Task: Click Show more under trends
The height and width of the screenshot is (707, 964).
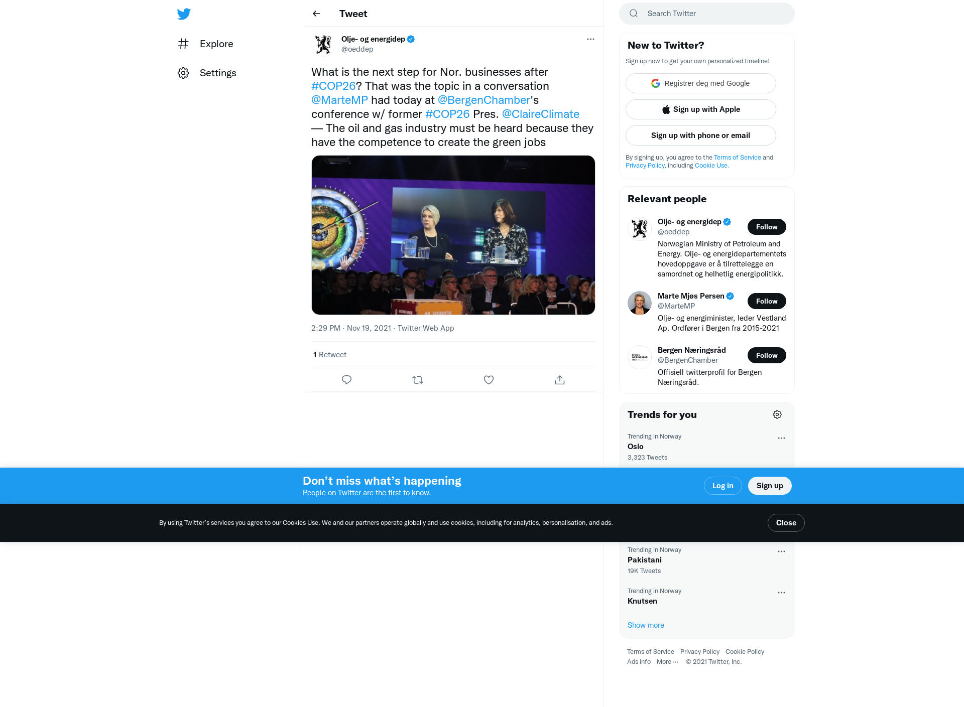Action: coord(646,625)
